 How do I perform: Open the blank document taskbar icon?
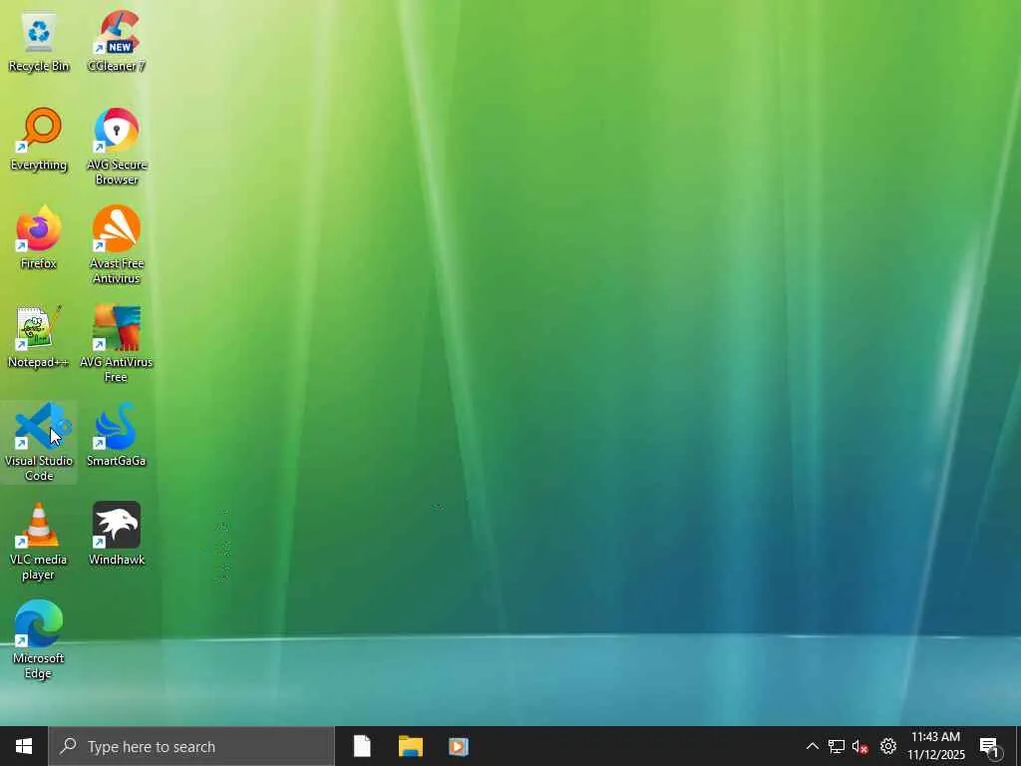pos(362,746)
